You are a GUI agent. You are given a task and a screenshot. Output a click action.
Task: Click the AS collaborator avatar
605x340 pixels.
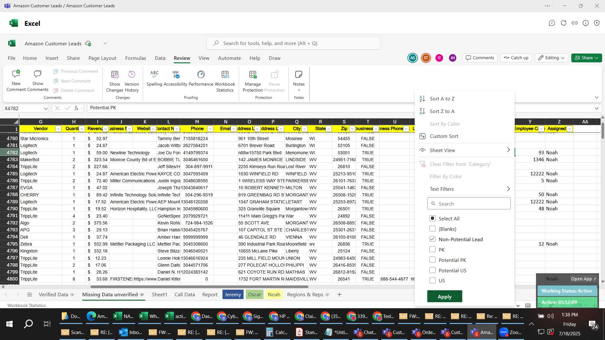(x=412, y=58)
